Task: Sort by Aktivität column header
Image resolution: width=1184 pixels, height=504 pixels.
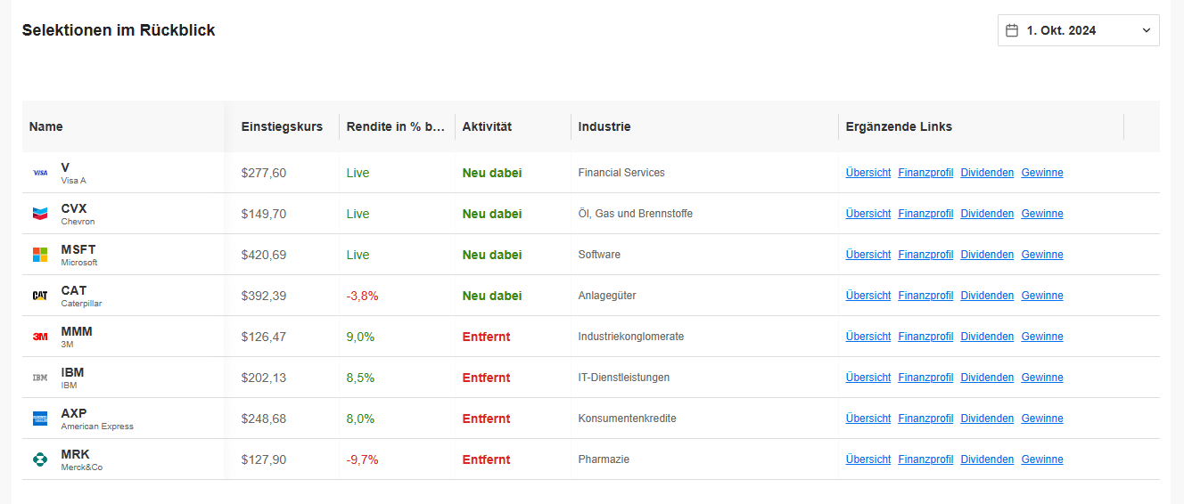Action: click(487, 126)
